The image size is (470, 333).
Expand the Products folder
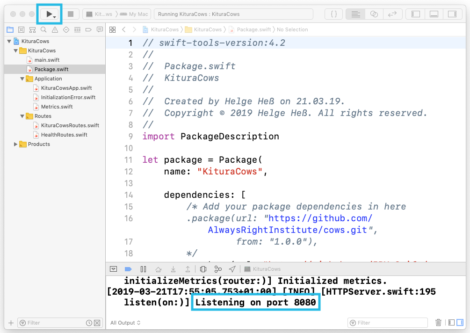tap(15, 144)
